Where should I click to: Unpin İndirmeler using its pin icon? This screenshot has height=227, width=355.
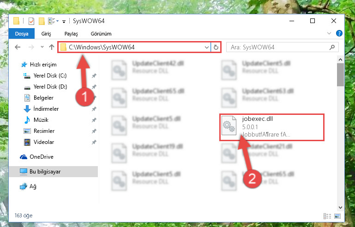(94, 109)
